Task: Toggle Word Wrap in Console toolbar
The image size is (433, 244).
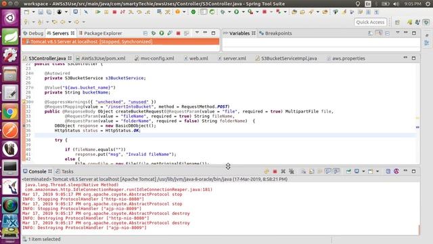Action: pyautogui.click(x=320, y=171)
